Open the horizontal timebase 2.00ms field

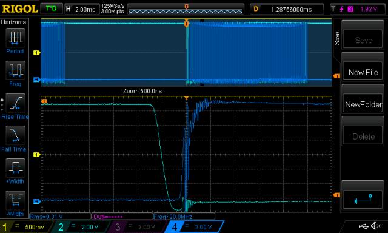coord(82,9)
